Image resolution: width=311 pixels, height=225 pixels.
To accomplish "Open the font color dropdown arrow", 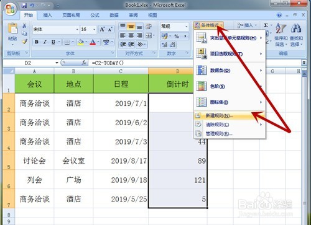I will (98, 42).
